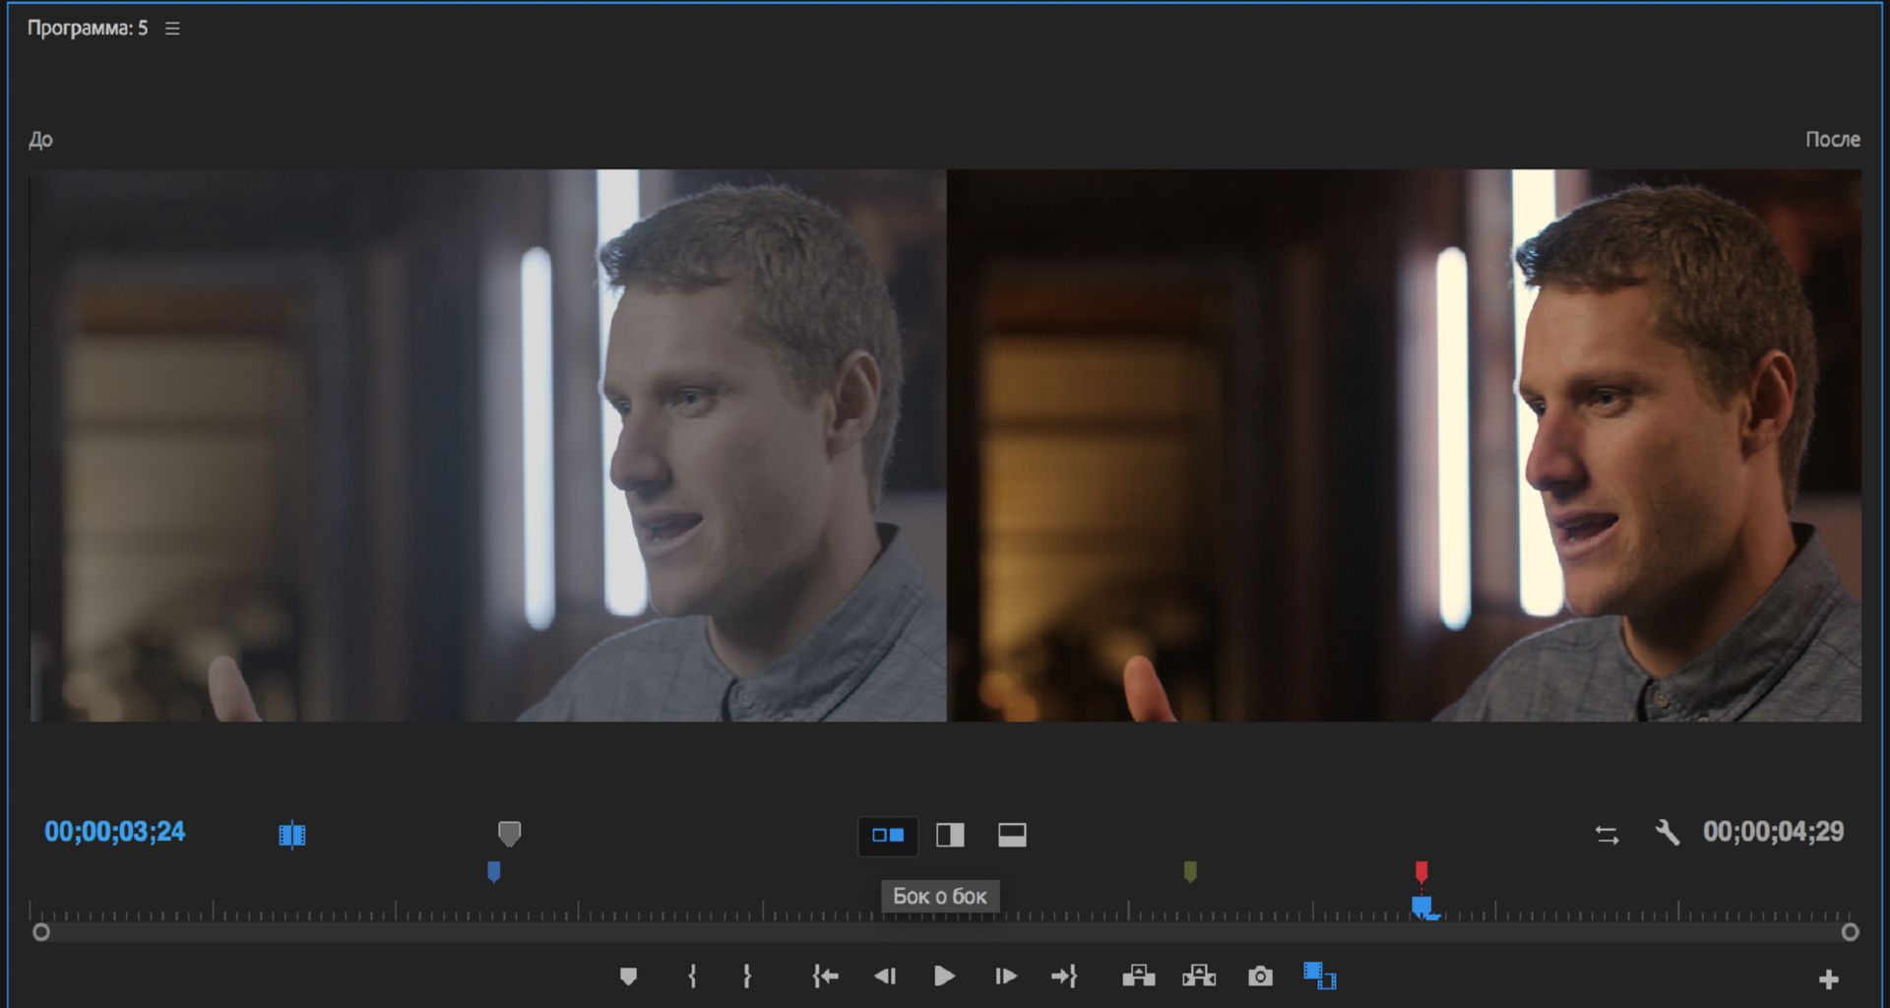Start playback with the Play button

944,976
